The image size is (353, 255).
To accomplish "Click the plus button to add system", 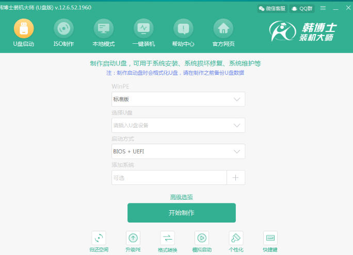I will point(236,178).
